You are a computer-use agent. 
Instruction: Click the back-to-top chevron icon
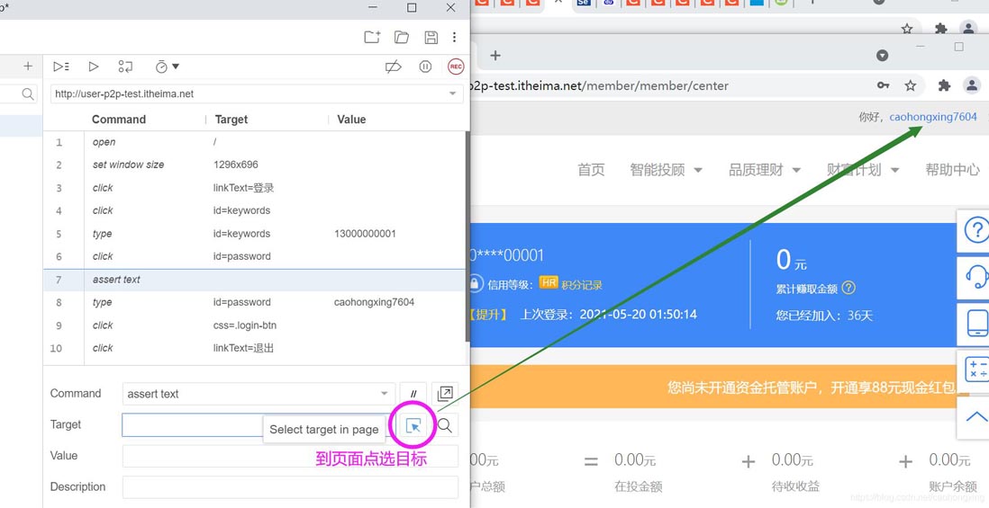[x=976, y=416]
